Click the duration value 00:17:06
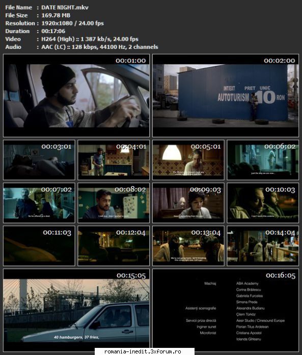The image size is (302, 355). click(x=53, y=31)
